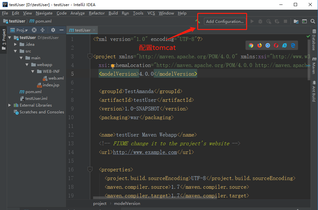
Task: Open the Ant Build tool window
Action: point(314,91)
